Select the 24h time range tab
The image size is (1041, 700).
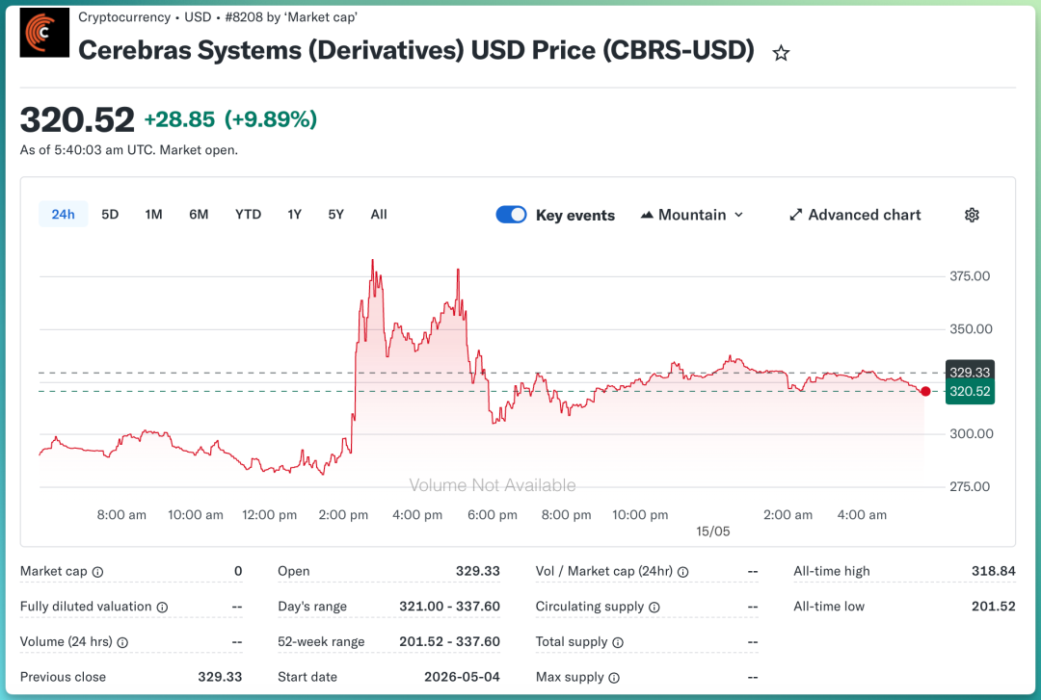pos(63,215)
